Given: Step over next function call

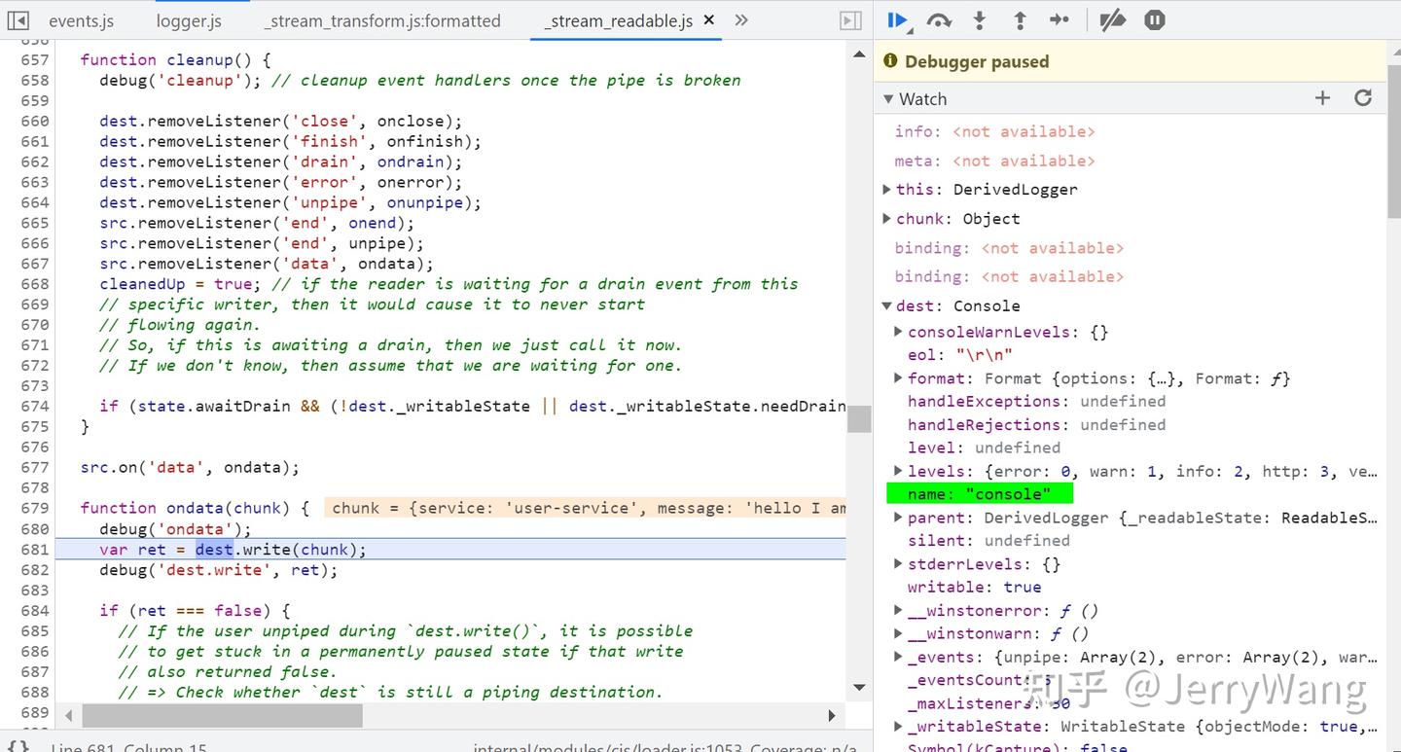Looking at the screenshot, I should 939,20.
